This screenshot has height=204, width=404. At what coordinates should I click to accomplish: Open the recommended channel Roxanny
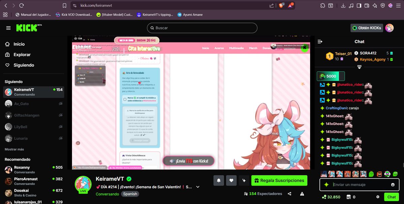(x=34, y=170)
